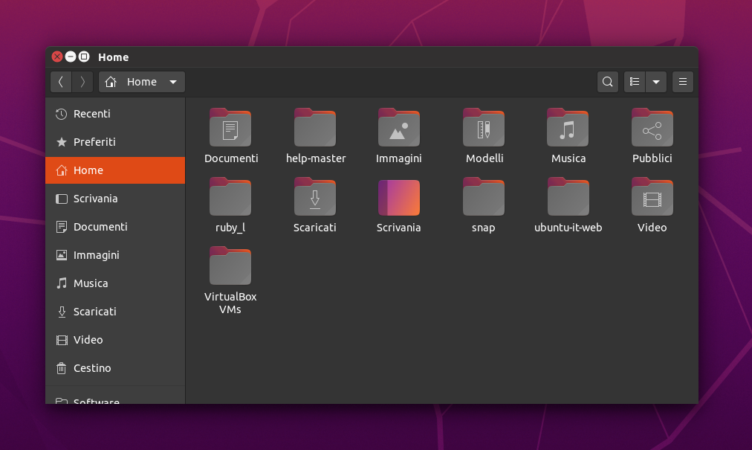This screenshot has height=450, width=752.
Task: Select the VirtualBox VMs folder
Action: [x=230, y=266]
